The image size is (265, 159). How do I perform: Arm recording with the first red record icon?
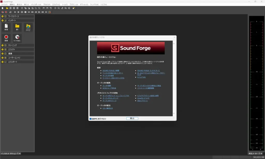point(3,12)
